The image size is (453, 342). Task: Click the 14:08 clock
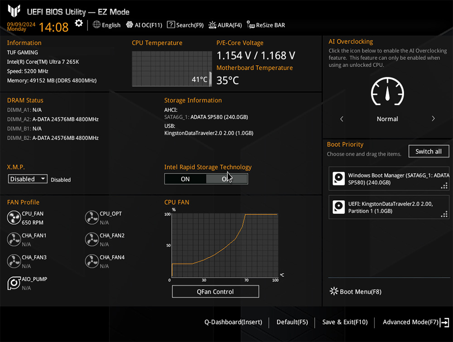(53, 27)
